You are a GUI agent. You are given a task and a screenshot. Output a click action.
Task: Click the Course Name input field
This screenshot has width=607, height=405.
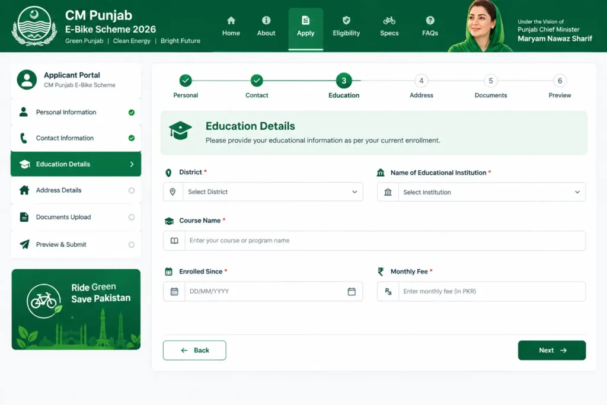(x=375, y=241)
